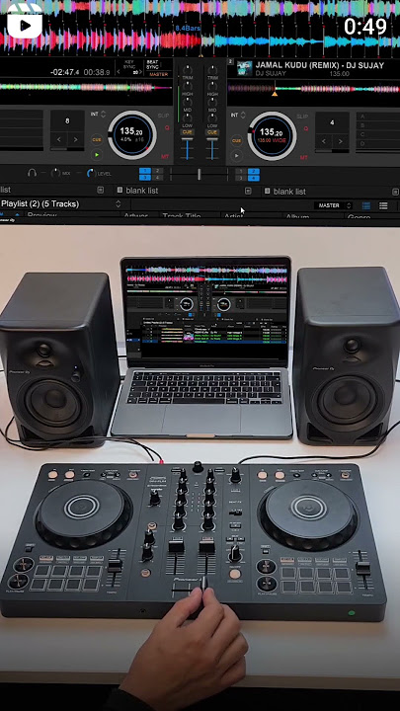Open dropdown at far right of blank list
This screenshot has height=711, width=400.
click(395, 192)
